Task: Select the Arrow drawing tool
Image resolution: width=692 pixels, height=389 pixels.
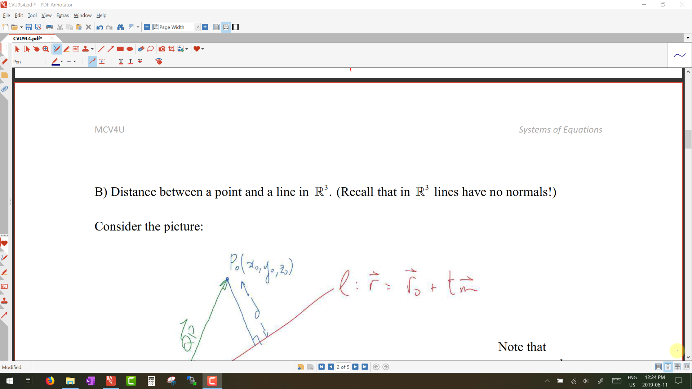Action: [x=111, y=49]
